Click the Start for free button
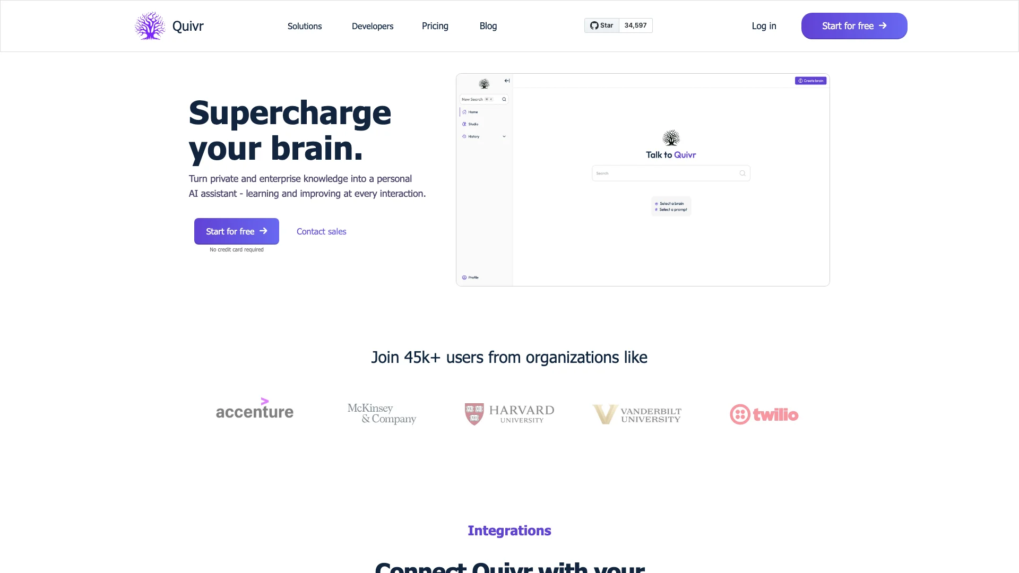This screenshot has height=573, width=1019. pyautogui.click(x=854, y=26)
